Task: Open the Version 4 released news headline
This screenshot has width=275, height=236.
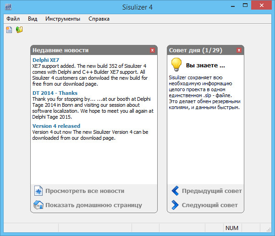Action: click(56, 126)
